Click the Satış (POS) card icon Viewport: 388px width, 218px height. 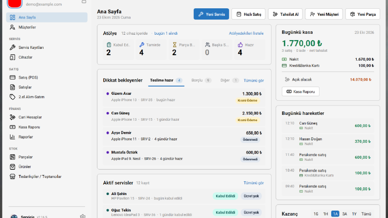point(12,77)
